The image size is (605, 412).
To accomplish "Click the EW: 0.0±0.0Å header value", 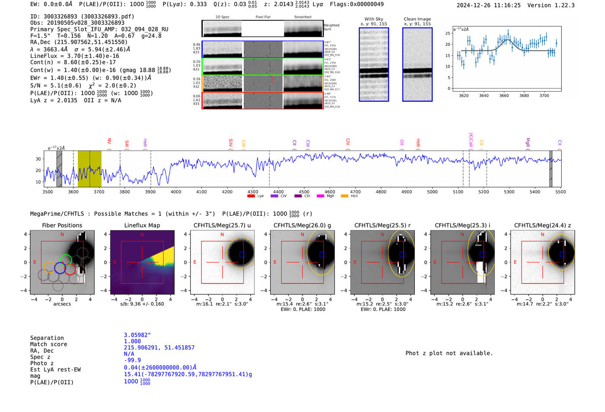I will [51, 4].
